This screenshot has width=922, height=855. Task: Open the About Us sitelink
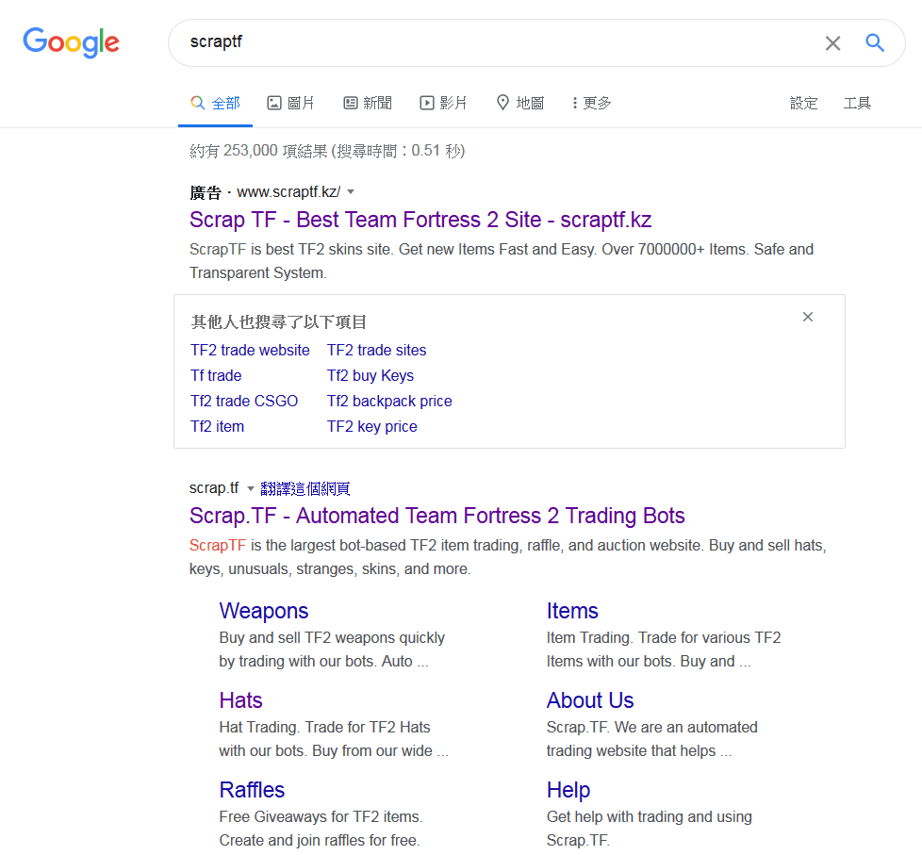tap(590, 700)
